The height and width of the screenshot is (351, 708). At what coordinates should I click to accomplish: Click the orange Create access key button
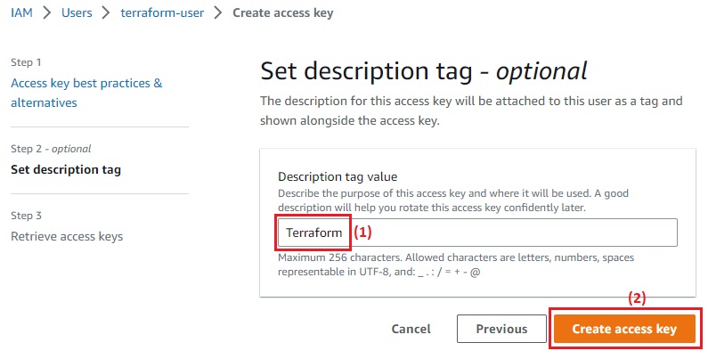click(x=624, y=329)
